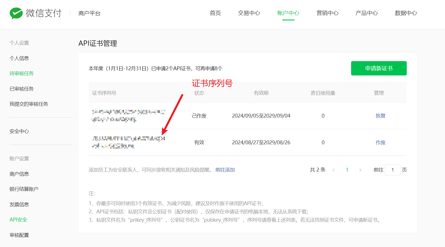Click the 申请新证书 button
Viewport: 445px width, 247px height.
(379, 68)
